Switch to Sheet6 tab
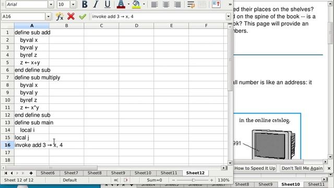Viewport: 334px width, 188px height. [x=47, y=173]
